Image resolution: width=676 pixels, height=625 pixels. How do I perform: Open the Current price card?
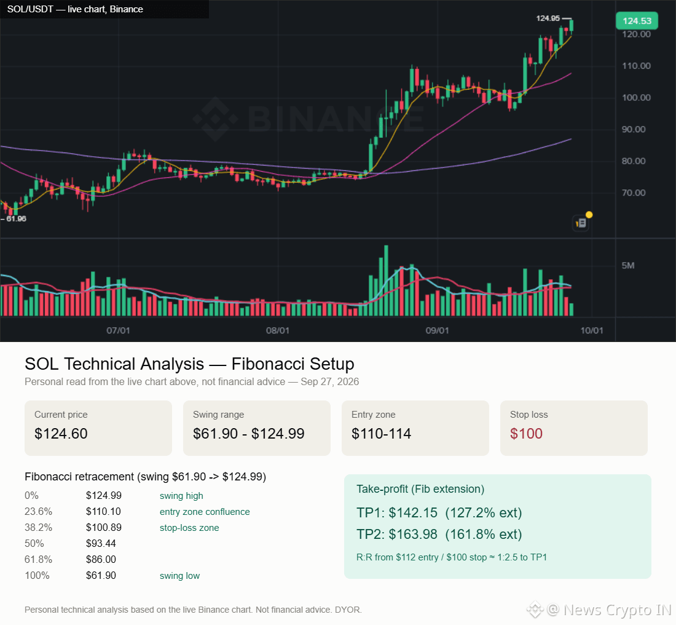click(x=98, y=428)
